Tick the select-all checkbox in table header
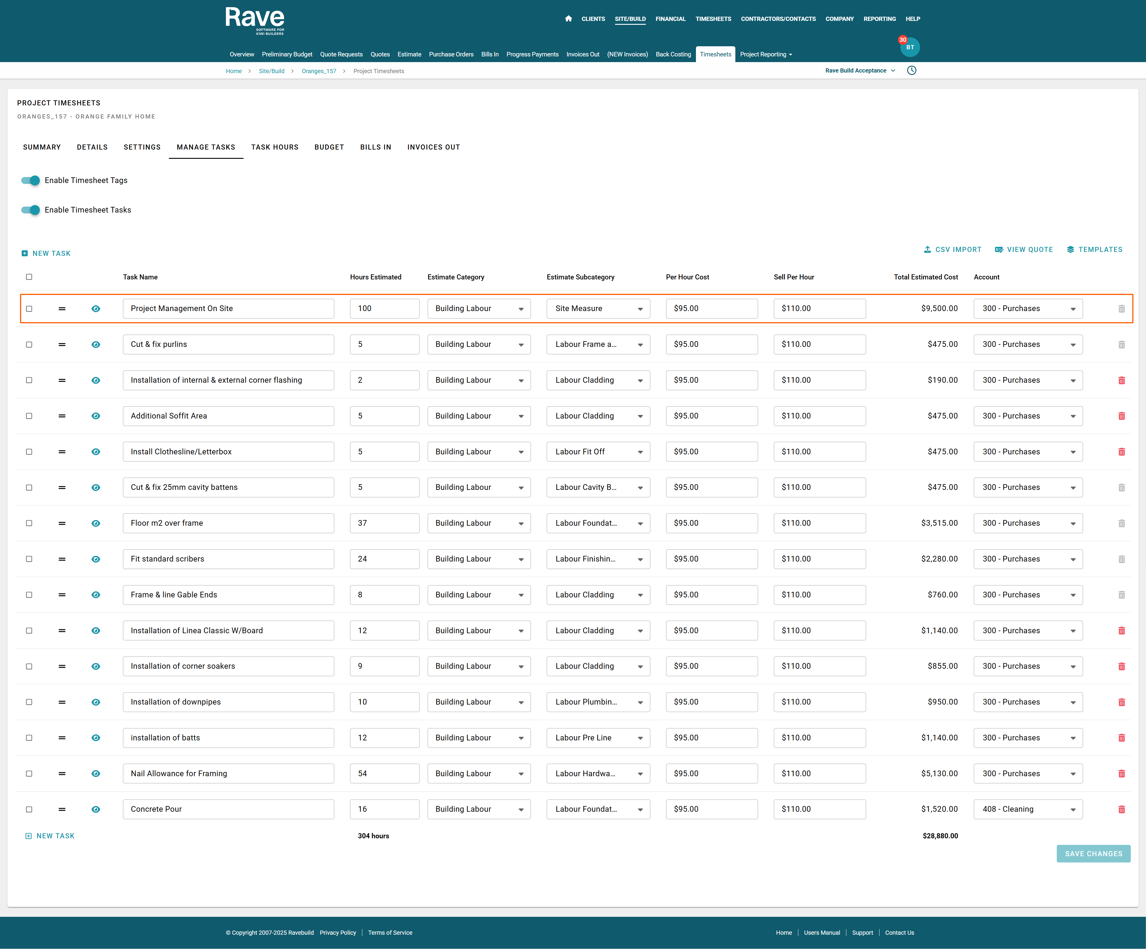The image size is (1146, 949). pyautogui.click(x=29, y=277)
